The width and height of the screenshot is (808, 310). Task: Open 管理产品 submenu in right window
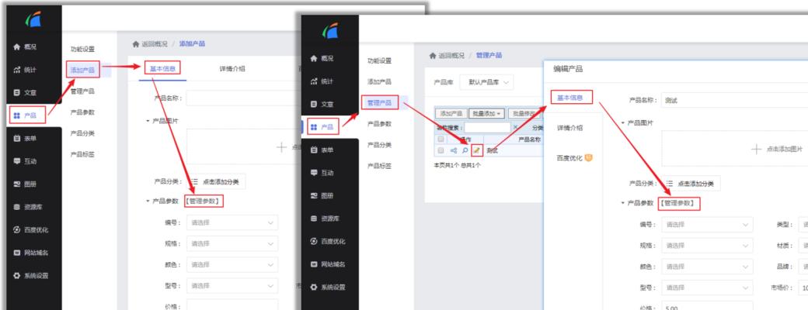pyautogui.click(x=379, y=103)
